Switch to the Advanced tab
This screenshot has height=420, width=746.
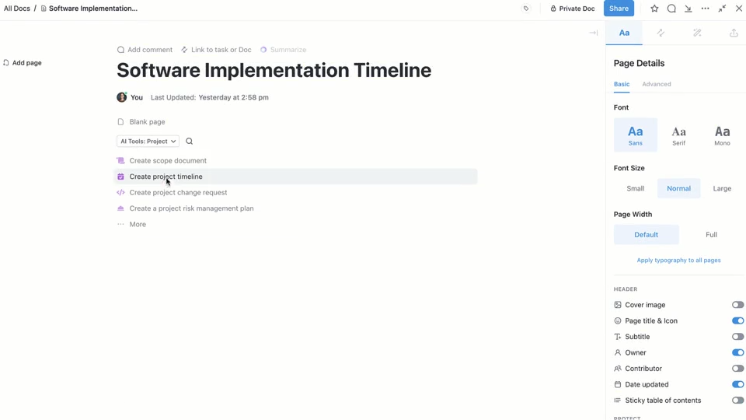point(657,84)
